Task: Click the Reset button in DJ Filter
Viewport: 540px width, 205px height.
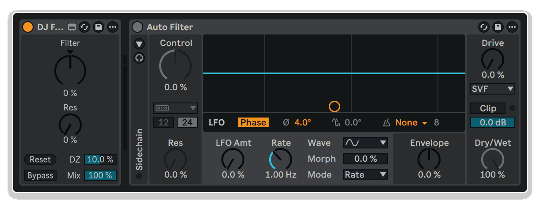Action: click(x=40, y=159)
